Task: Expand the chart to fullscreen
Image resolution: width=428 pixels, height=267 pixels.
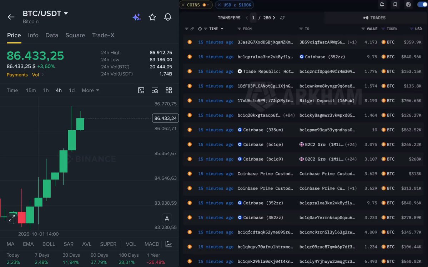Action: point(12,219)
